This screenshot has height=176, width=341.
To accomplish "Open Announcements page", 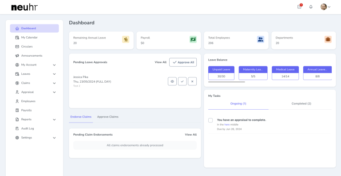I will tap(34, 56).
